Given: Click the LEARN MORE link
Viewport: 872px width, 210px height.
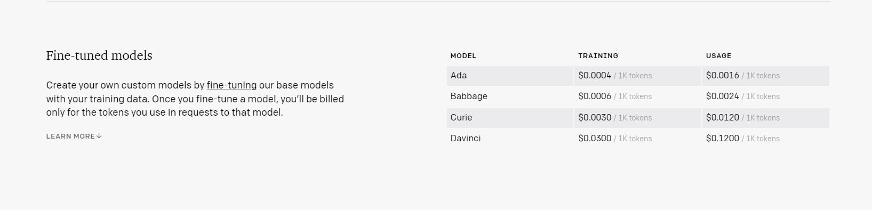Looking at the screenshot, I should [x=74, y=136].
